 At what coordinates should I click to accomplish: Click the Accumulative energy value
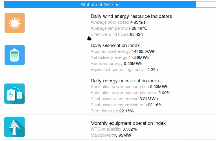144,51
